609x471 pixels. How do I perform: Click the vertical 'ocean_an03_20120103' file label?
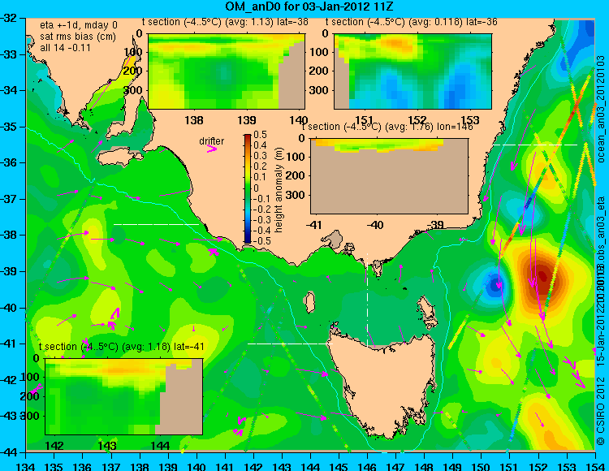tap(601, 110)
